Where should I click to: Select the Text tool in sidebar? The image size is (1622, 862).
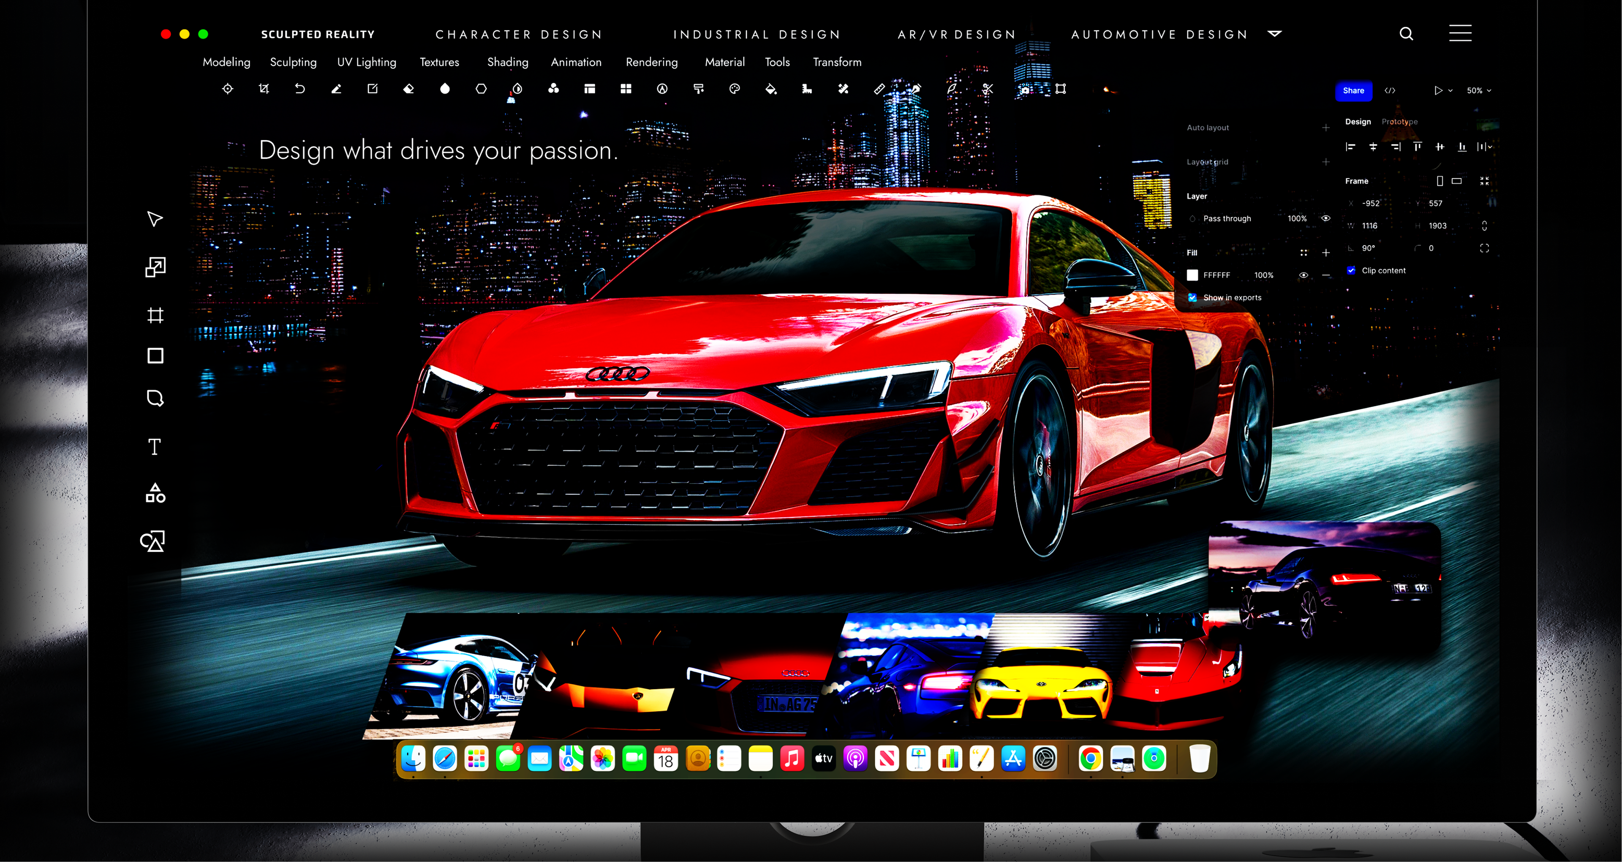tap(154, 446)
